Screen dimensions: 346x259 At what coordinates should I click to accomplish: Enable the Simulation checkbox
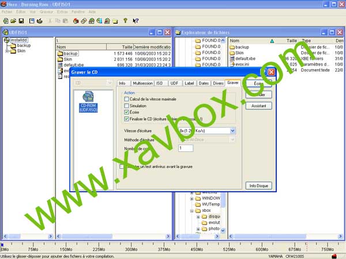coord(126,106)
